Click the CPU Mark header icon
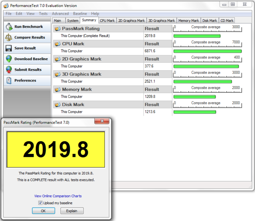 tap(57, 44)
